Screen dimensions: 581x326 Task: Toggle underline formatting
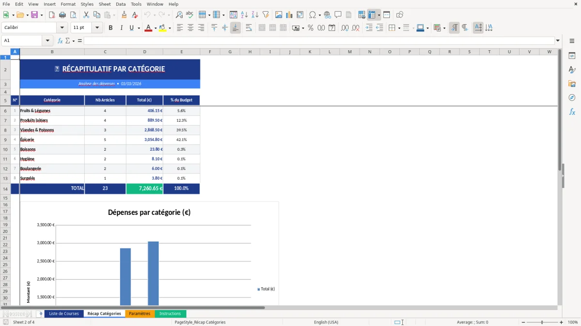point(131,28)
